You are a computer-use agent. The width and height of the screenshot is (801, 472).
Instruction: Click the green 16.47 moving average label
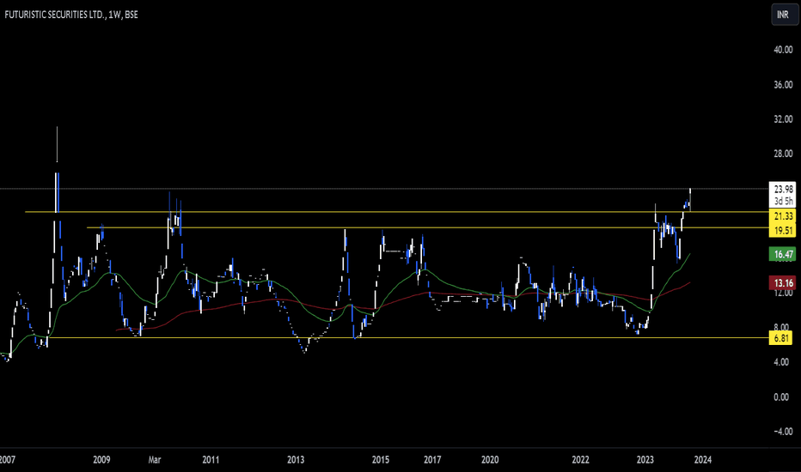tap(783, 254)
